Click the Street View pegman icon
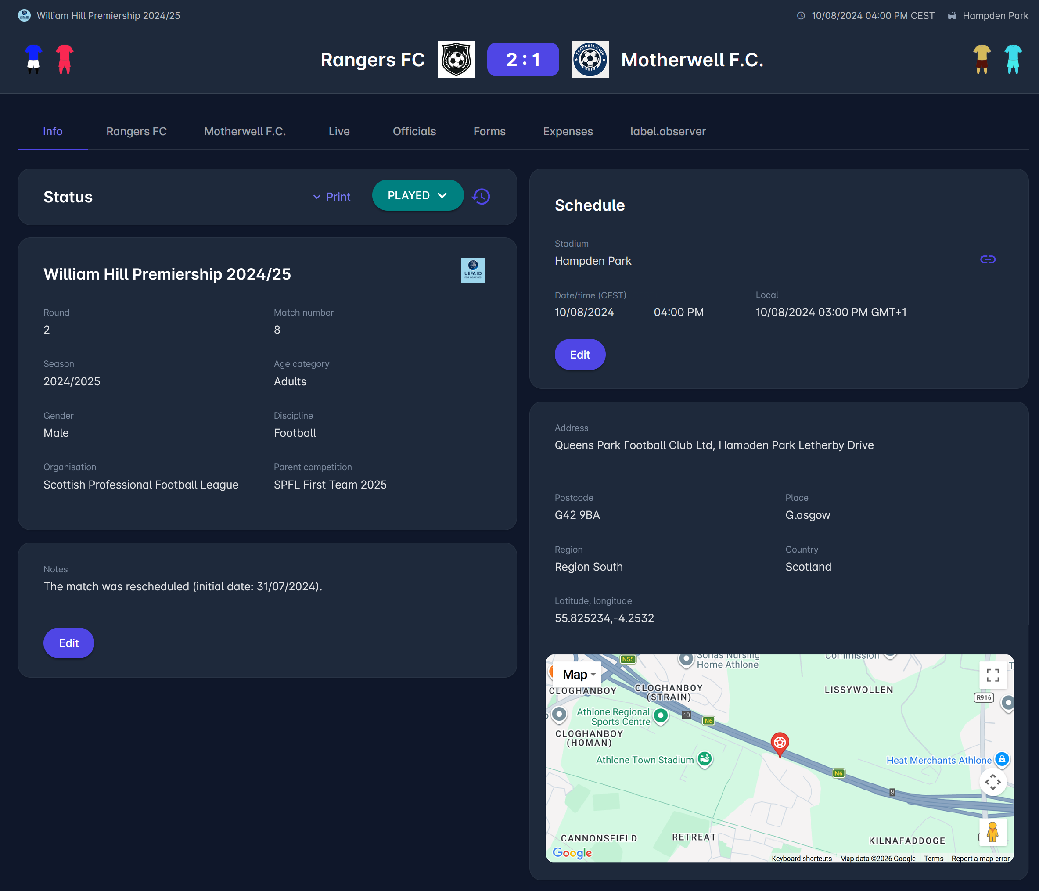 (992, 832)
